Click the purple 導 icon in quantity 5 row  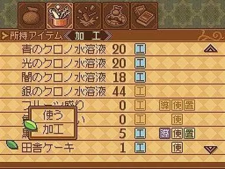click(165, 134)
